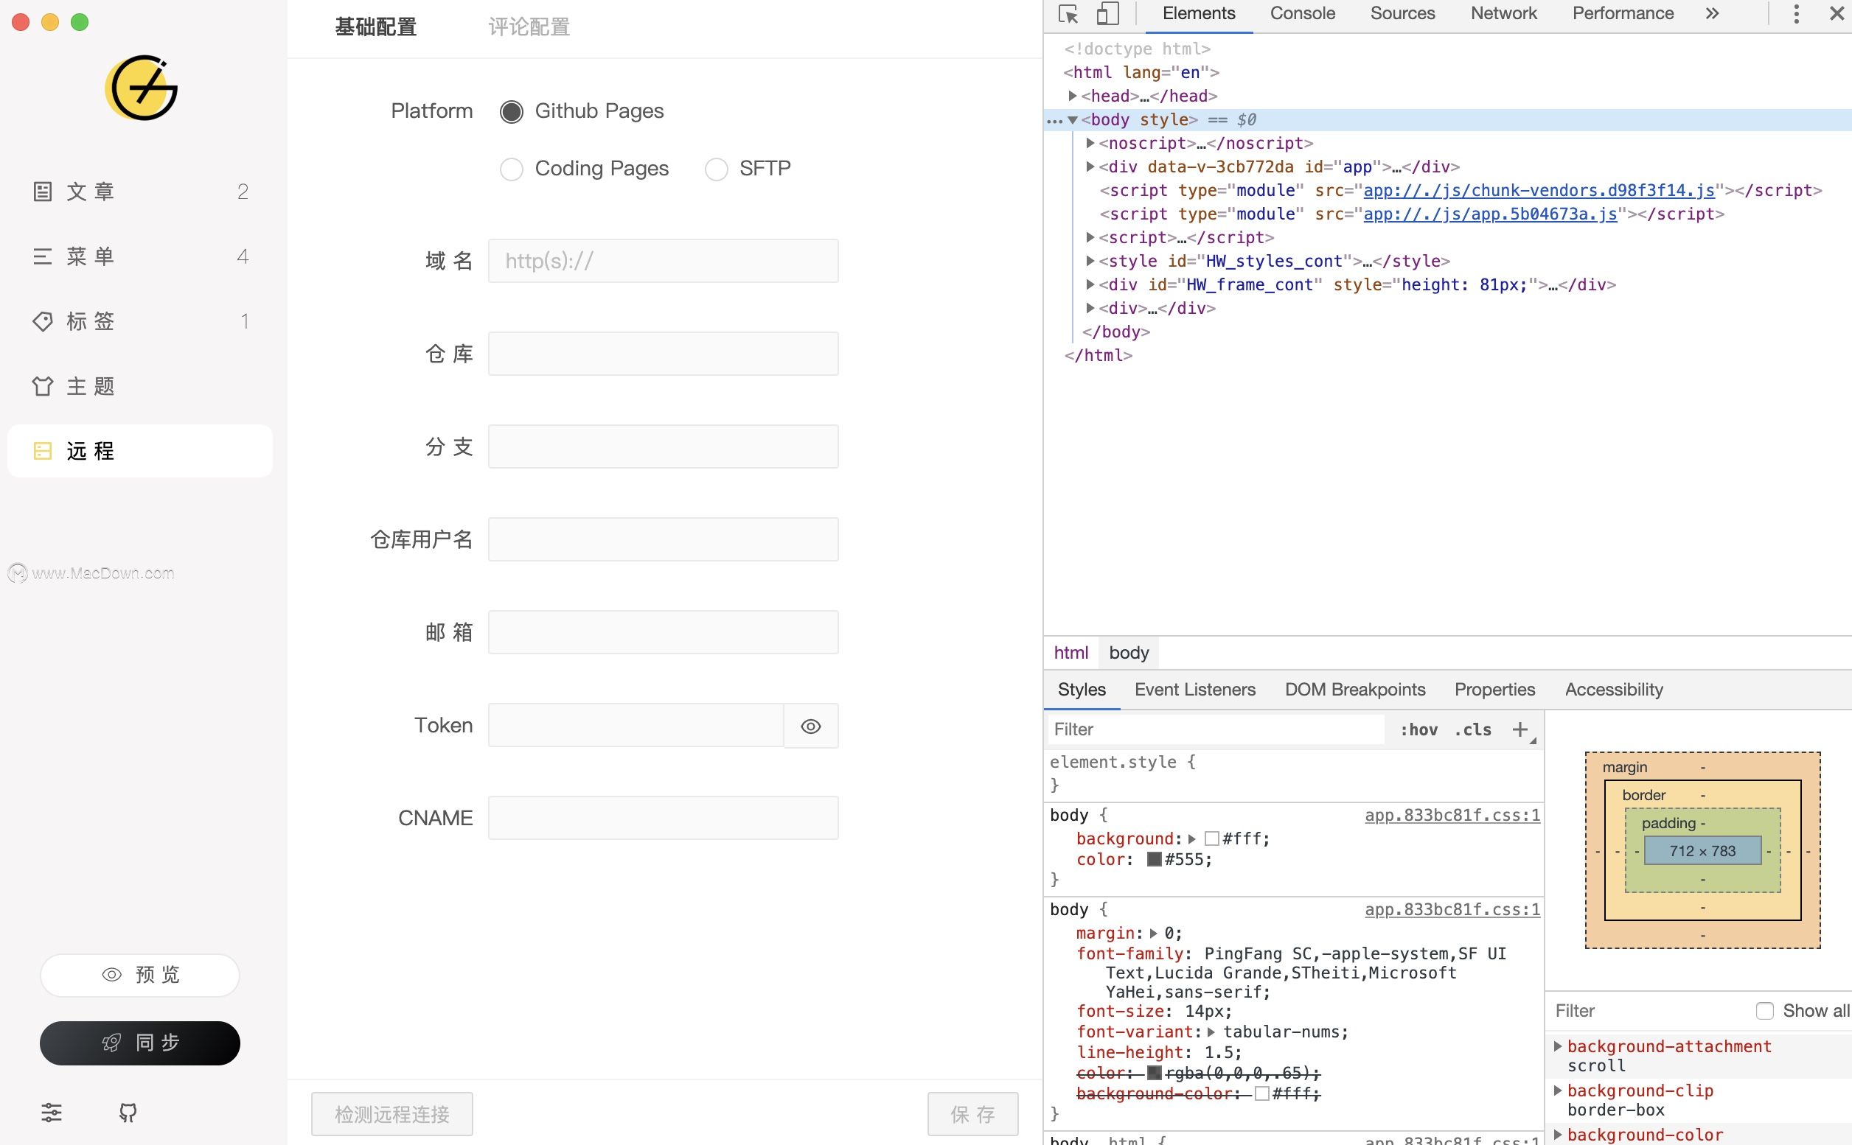Close the DevTools panel

pyautogui.click(x=1837, y=13)
